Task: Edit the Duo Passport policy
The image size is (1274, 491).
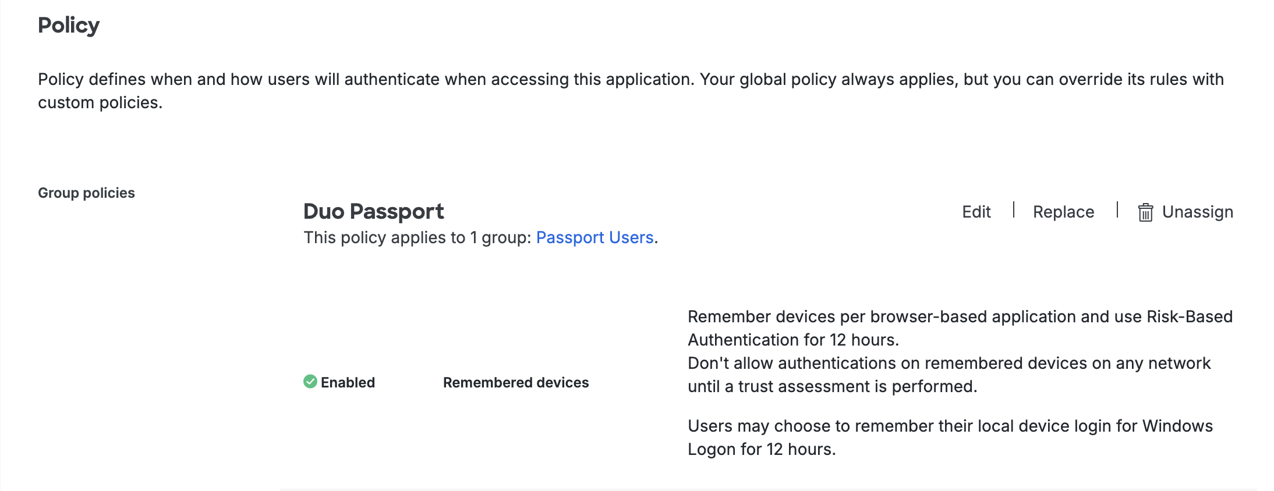Action: (976, 212)
